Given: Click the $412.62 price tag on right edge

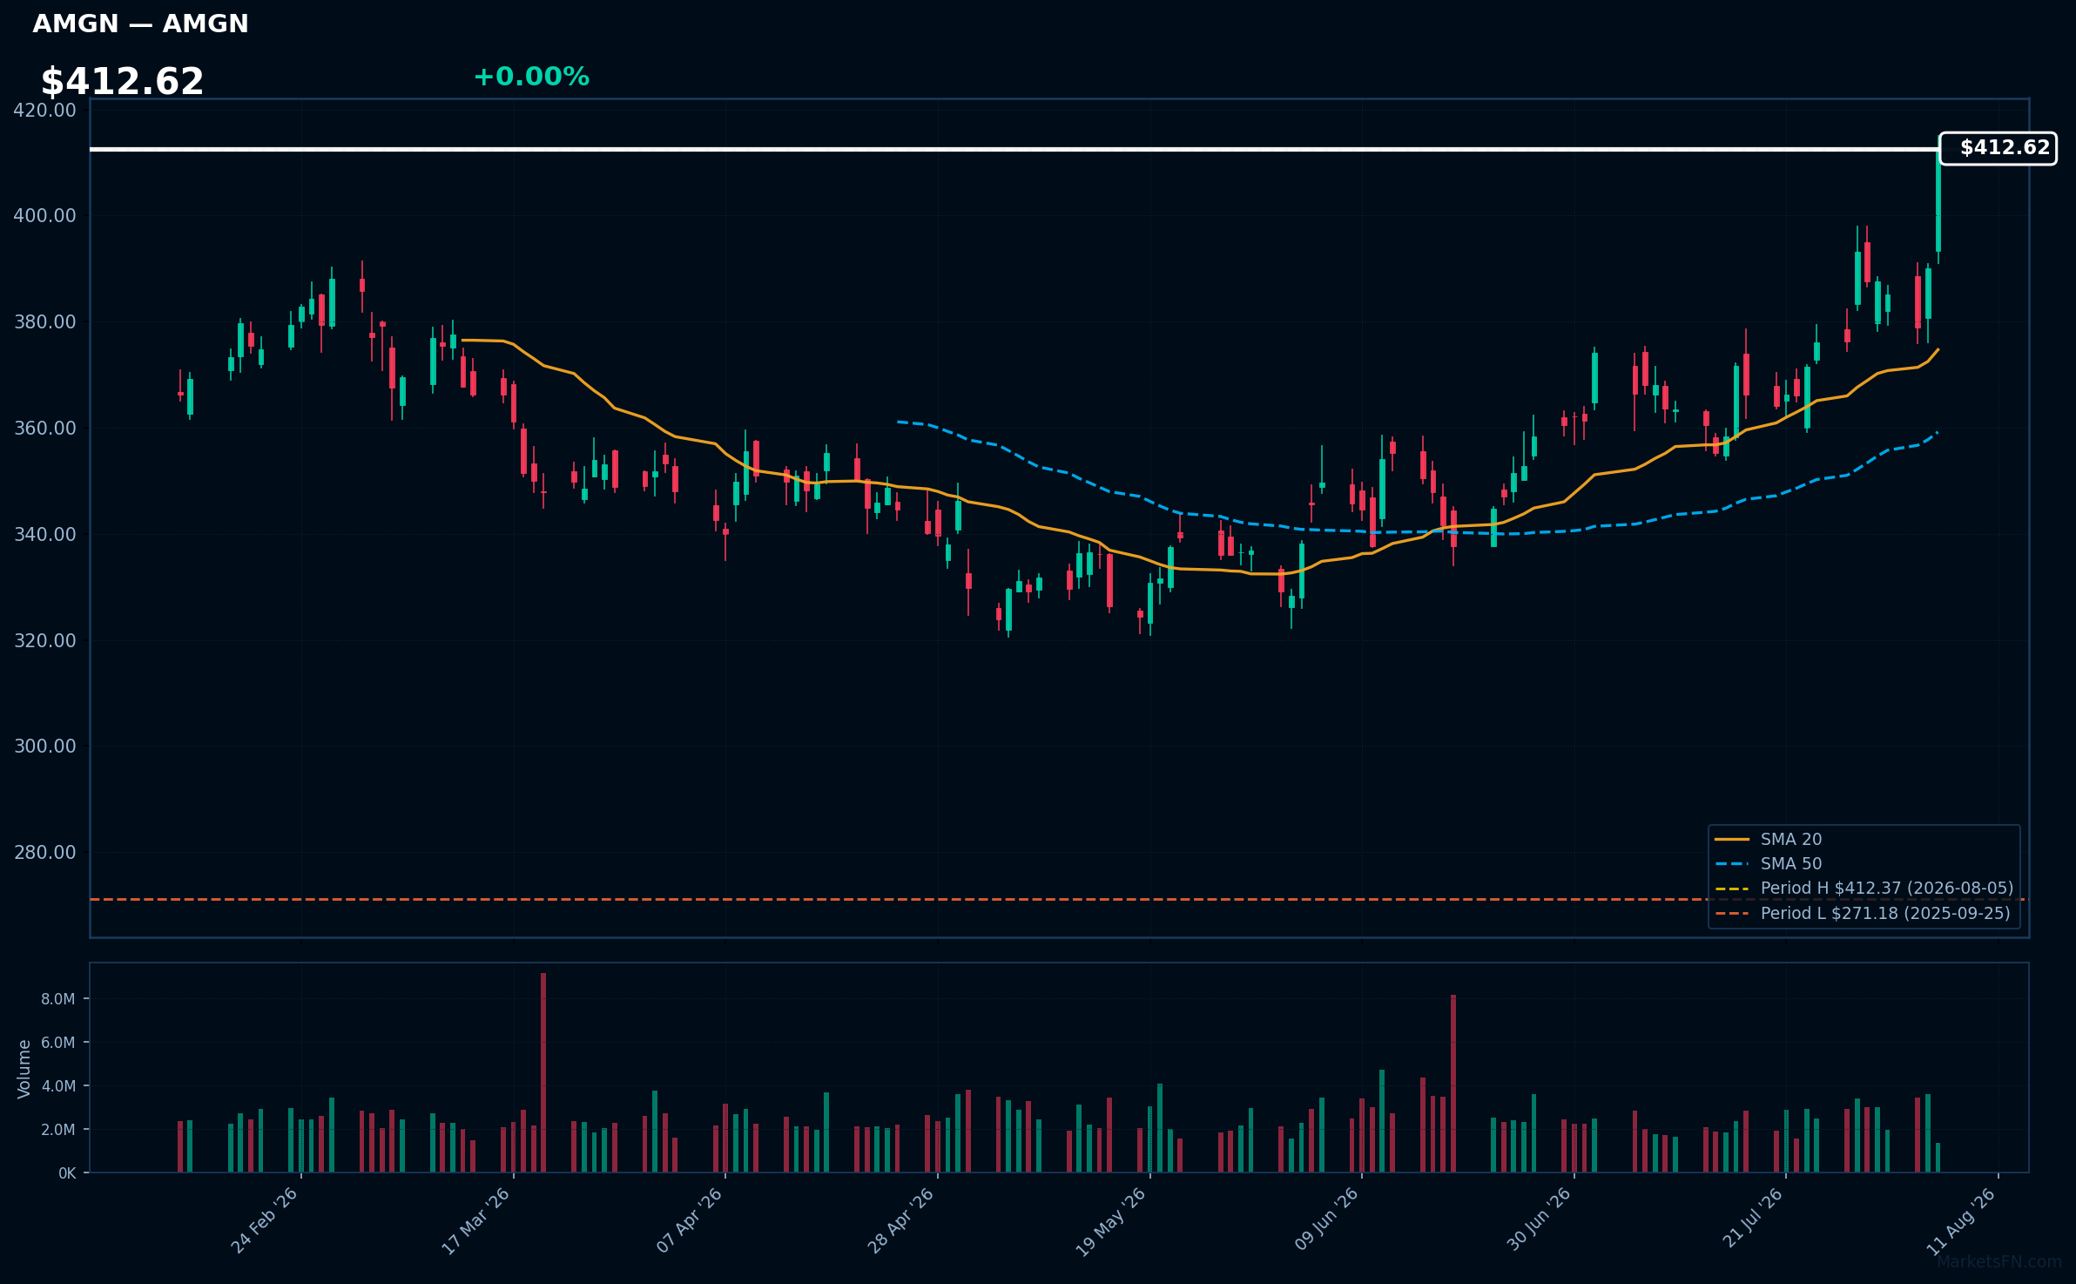Looking at the screenshot, I should pyautogui.click(x=1998, y=148).
